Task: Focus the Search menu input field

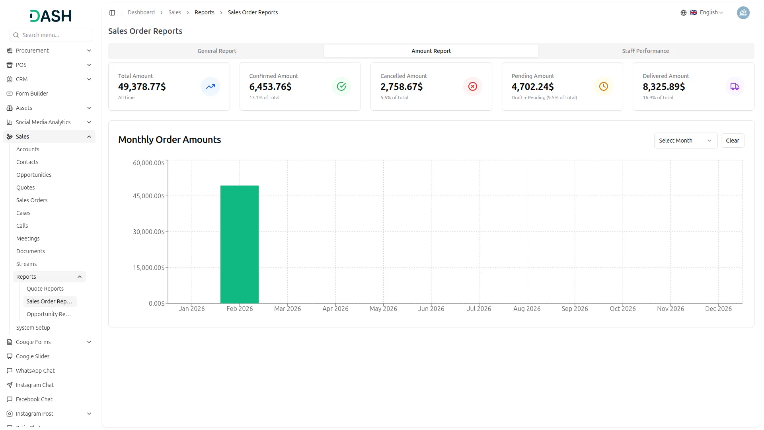Action: (55, 35)
